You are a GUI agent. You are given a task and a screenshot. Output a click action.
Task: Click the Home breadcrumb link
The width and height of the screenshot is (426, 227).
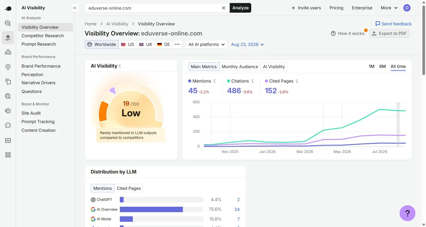90,24
